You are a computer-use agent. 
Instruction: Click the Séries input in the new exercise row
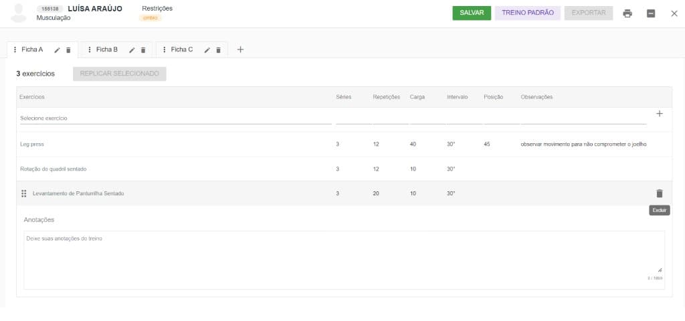[354, 118]
